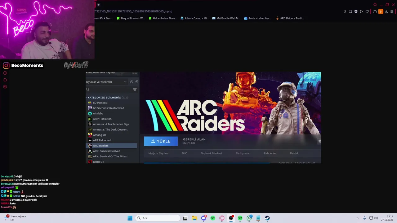Open a new browser tab with plus
The image size is (397, 223).
(98, 4)
